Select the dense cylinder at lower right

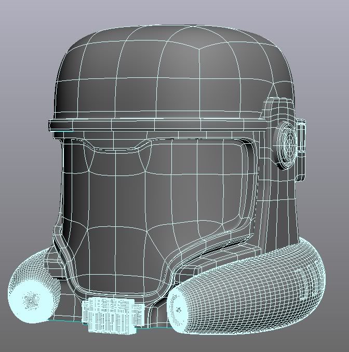[247, 286]
